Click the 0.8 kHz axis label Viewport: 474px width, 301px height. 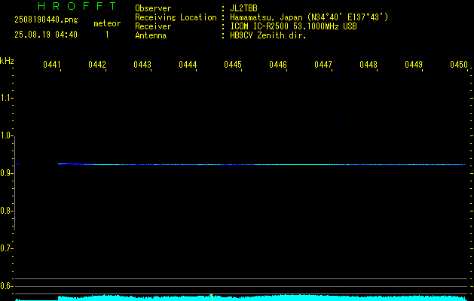[x=6, y=211]
